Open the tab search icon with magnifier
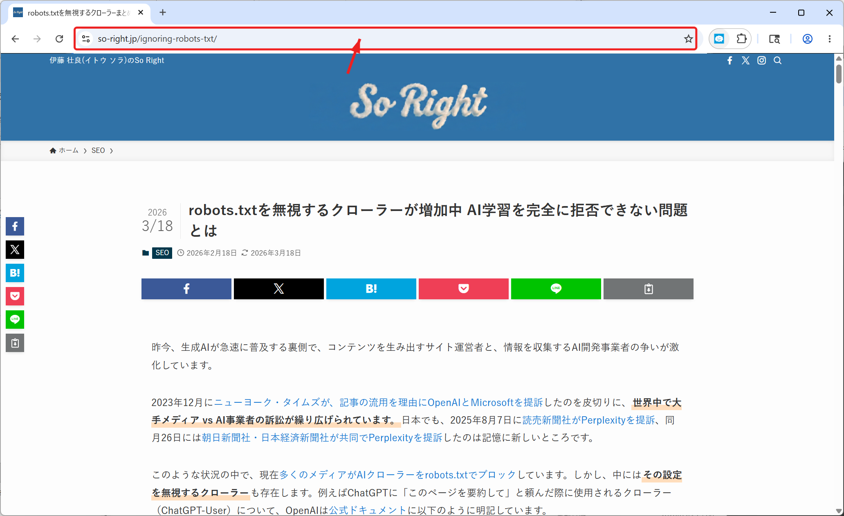The image size is (844, 516). pos(774,39)
